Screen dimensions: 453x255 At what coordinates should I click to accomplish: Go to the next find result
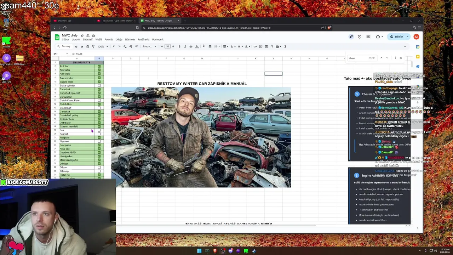[x=387, y=58]
